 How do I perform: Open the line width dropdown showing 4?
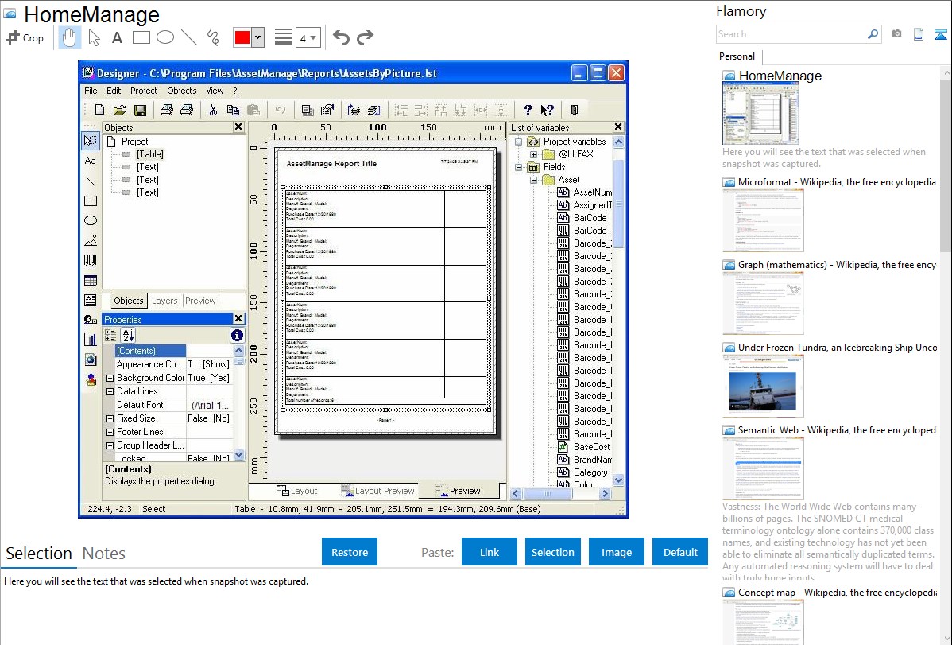click(x=308, y=37)
